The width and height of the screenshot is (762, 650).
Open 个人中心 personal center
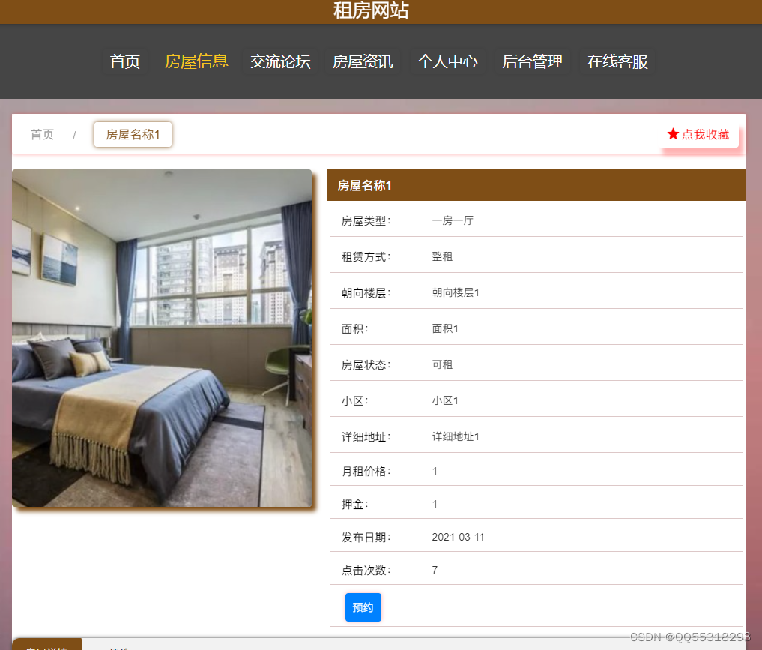[447, 62]
